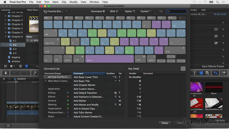229x129 pixels.
Task: Click the left option key
Action: click(68, 59)
